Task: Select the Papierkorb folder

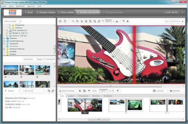Action: (x=14, y=44)
